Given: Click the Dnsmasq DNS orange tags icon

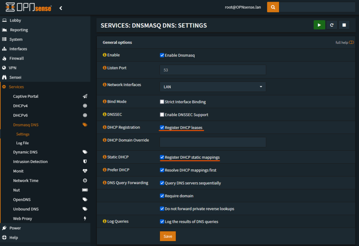Looking at the screenshot, I should [x=85, y=125].
